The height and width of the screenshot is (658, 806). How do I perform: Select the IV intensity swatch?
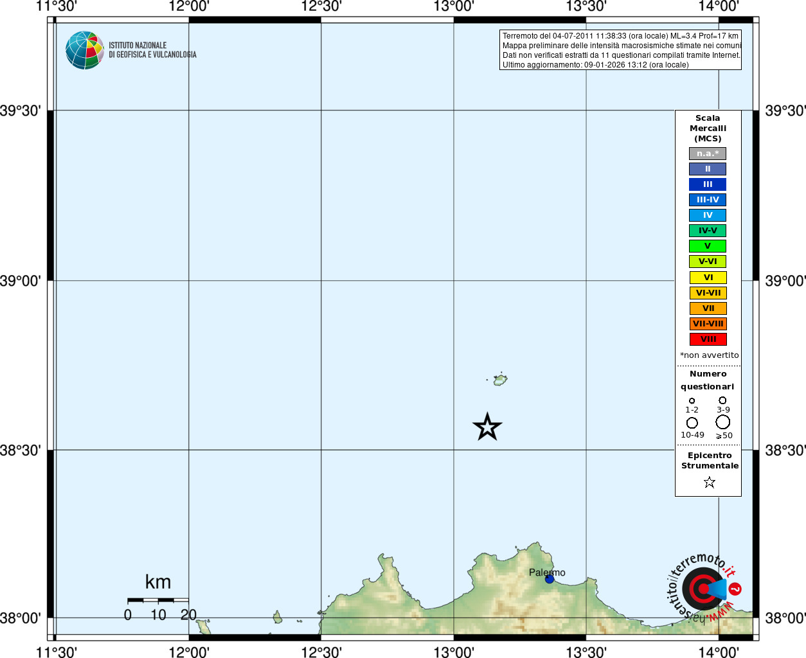(x=708, y=215)
